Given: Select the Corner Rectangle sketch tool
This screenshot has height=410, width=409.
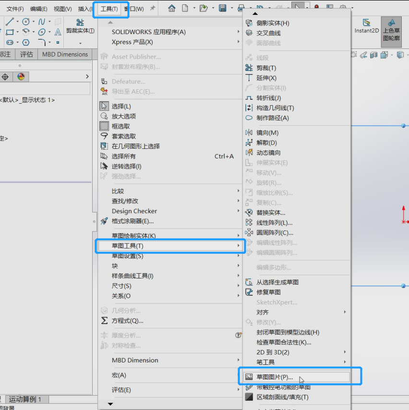Looking at the screenshot, I should [x=10, y=32].
